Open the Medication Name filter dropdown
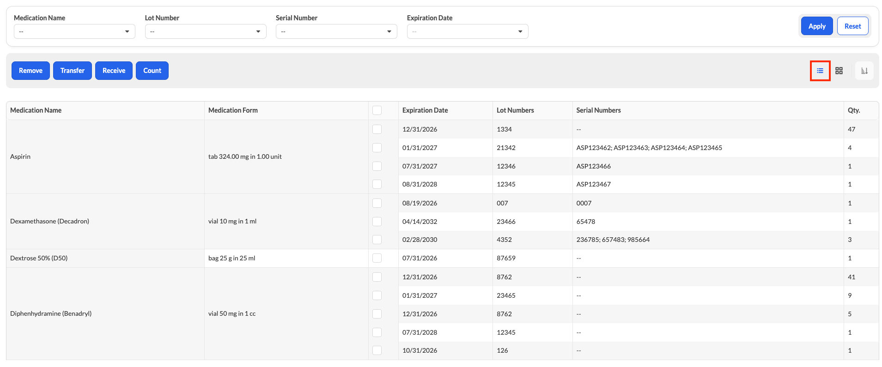Image resolution: width=882 pixels, height=367 pixels. (x=74, y=31)
